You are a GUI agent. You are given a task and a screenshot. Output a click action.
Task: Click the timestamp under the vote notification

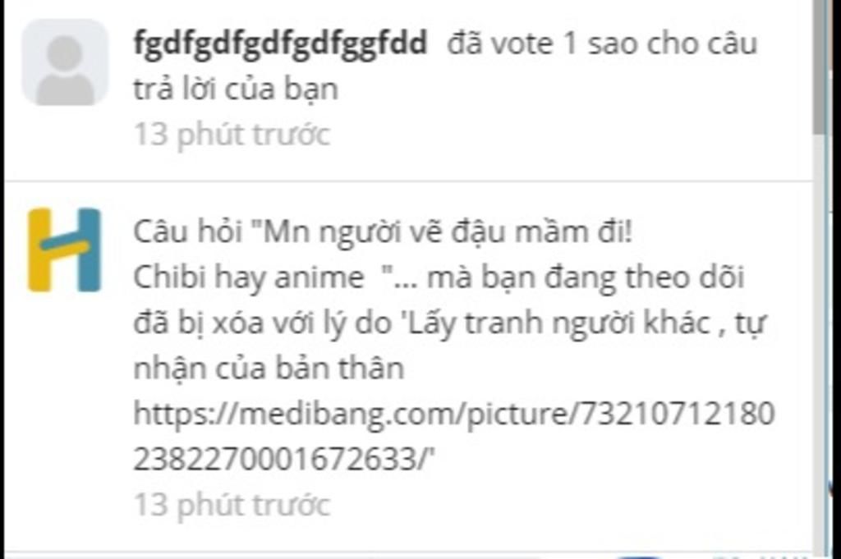(x=232, y=134)
